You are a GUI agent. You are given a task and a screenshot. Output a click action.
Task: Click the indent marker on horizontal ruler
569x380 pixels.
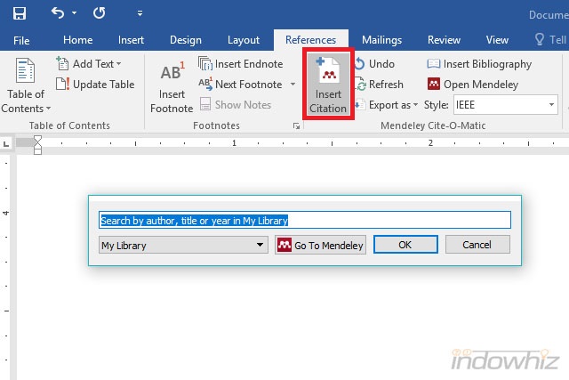[x=37, y=145]
